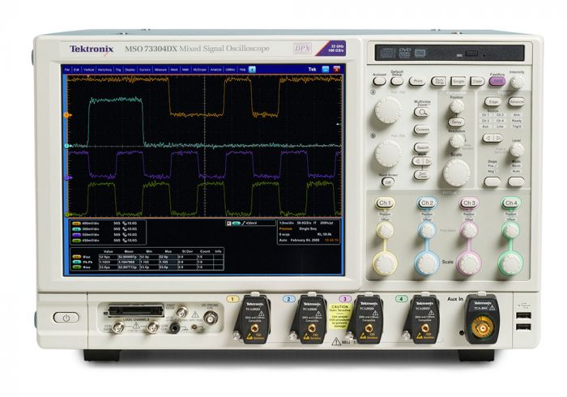Toggle the green Ch 4 button

[x=510, y=203]
